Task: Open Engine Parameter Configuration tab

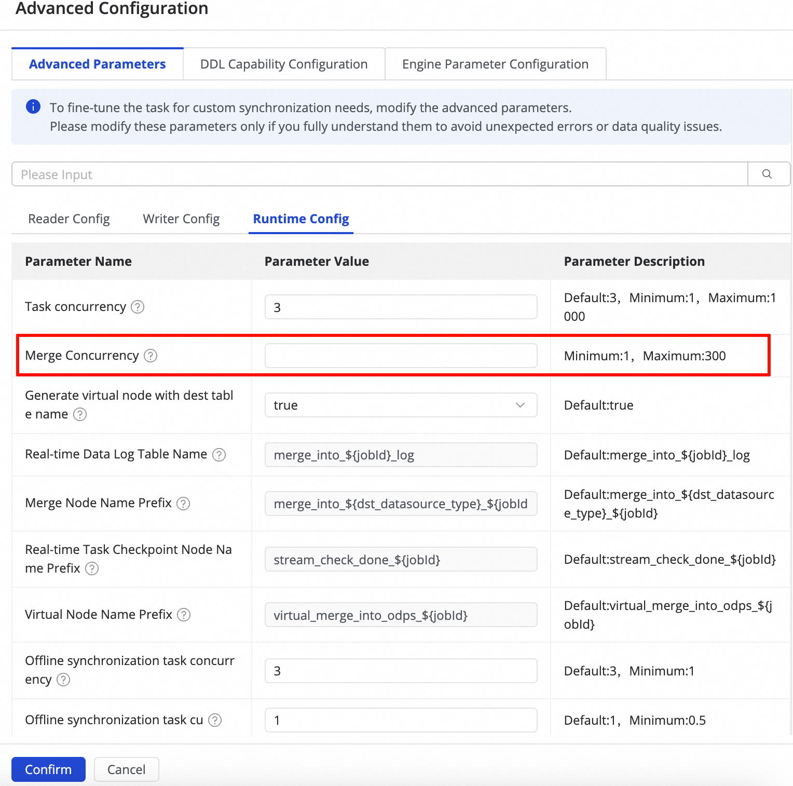Action: click(495, 64)
